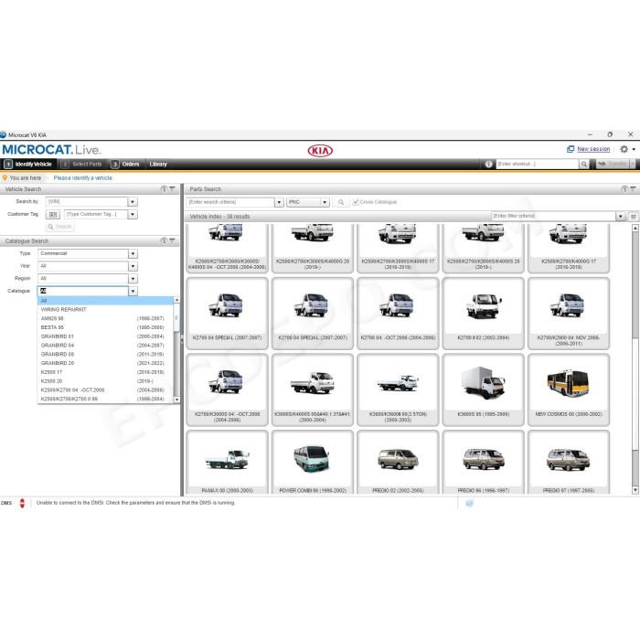
Task: Toggle the vehicle index list view icon
Action: pyautogui.click(x=634, y=217)
